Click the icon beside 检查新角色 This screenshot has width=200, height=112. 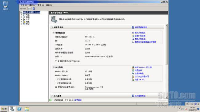pos(133,73)
